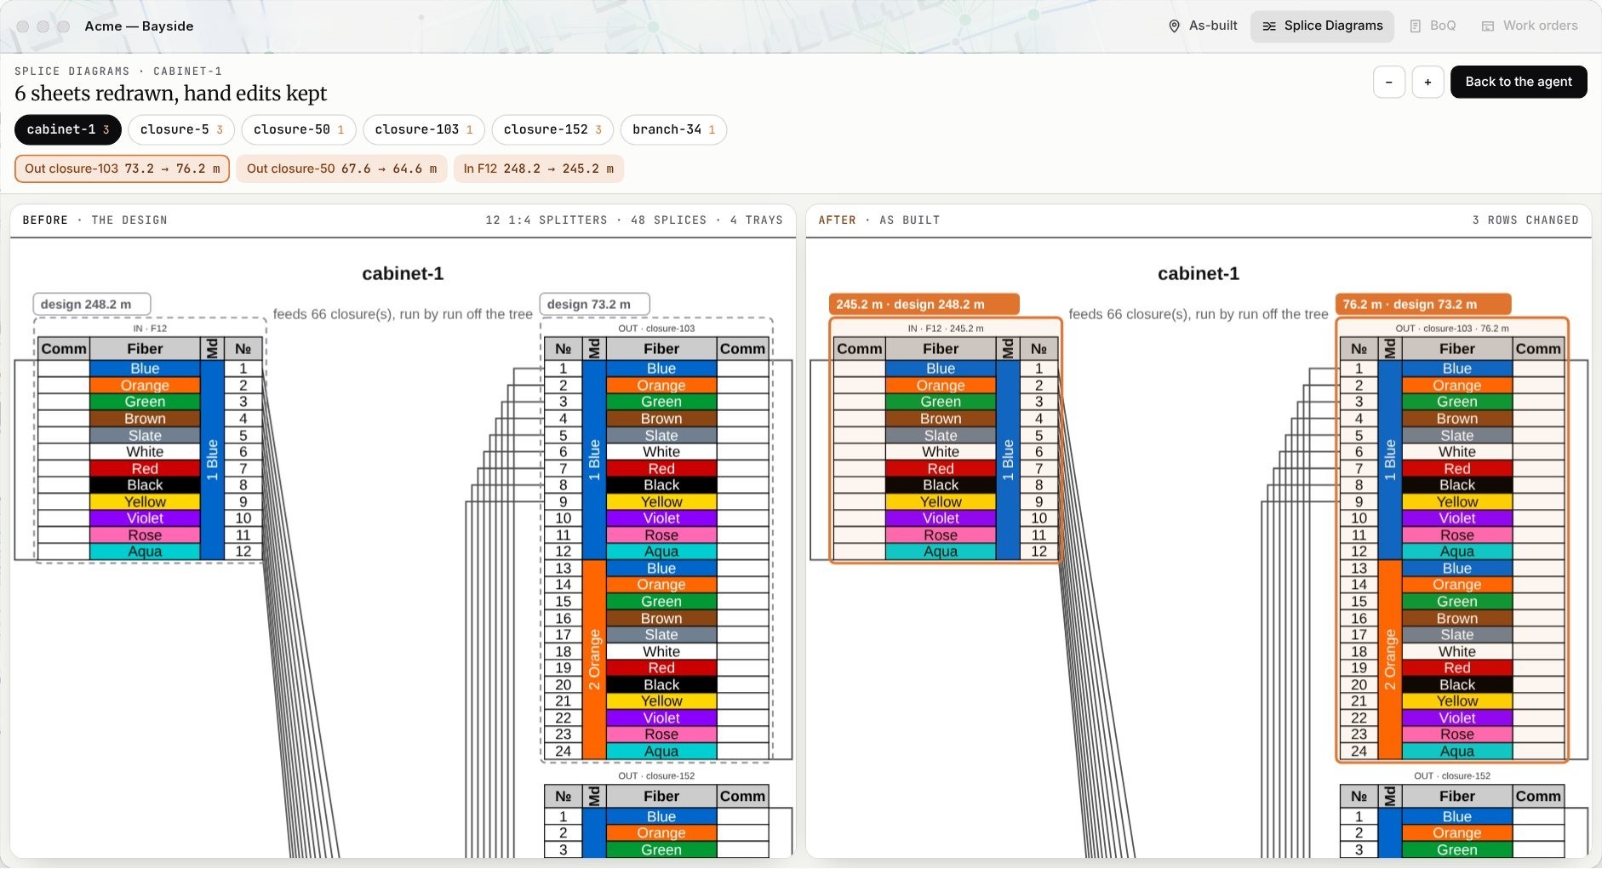This screenshot has height=869, width=1602.
Task: Click the '6 sheets redrawn, hand edits kept' heading
Action: click(170, 93)
